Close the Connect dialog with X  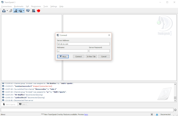pos(109,35)
